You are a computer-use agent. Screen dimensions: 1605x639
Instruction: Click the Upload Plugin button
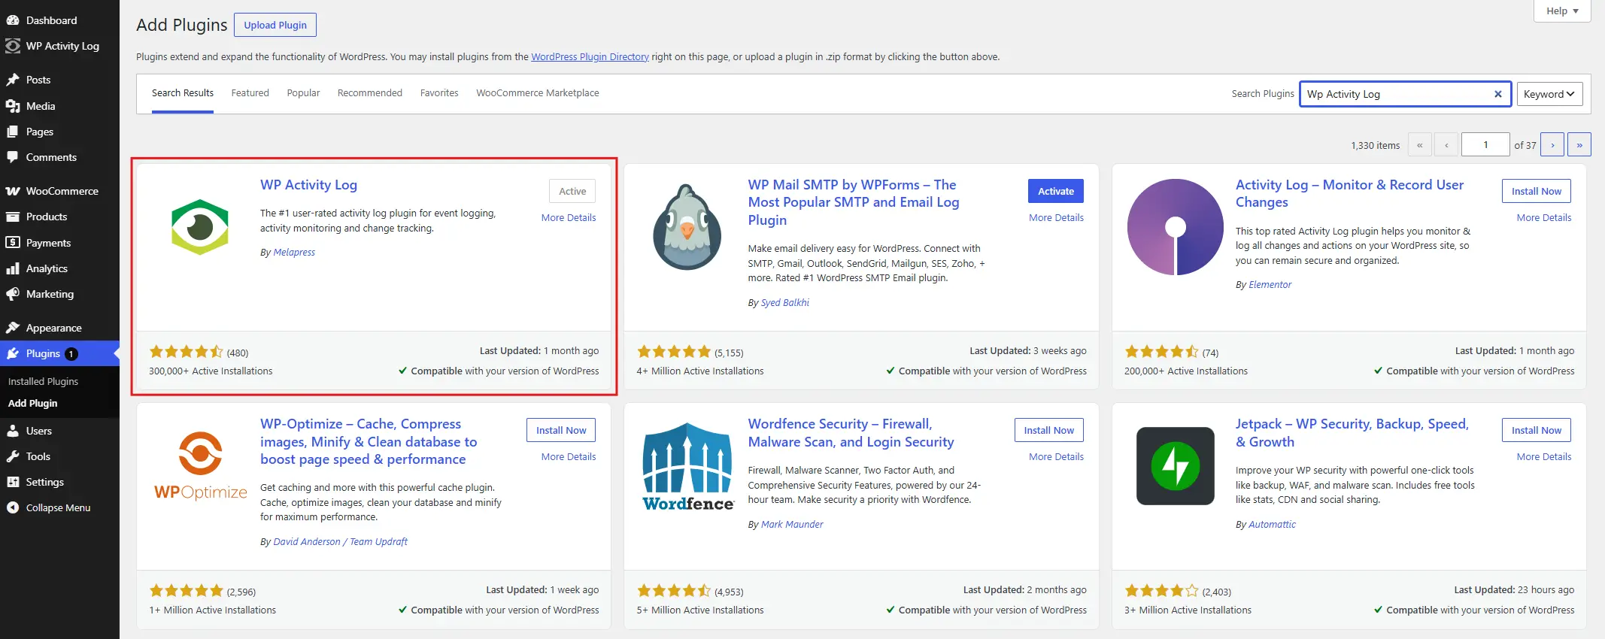coord(275,25)
